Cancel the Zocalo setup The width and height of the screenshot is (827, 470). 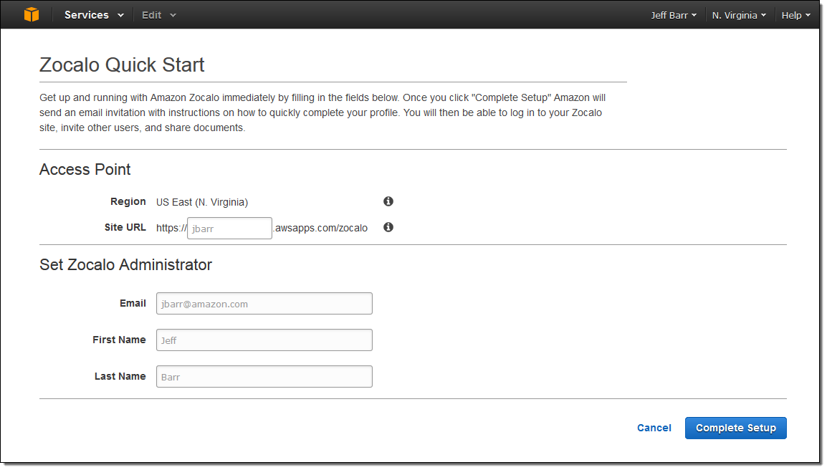pyautogui.click(x=654, y=428)
